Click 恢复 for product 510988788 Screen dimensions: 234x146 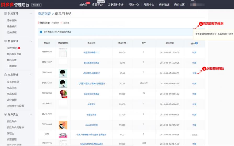pos(194,94)
